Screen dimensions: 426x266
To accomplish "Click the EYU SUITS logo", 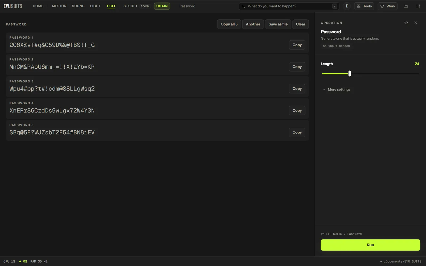I will pyautogui.click(x=13, y=6).
